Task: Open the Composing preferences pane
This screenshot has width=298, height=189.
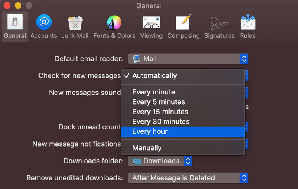Action: tap(184, 26)
